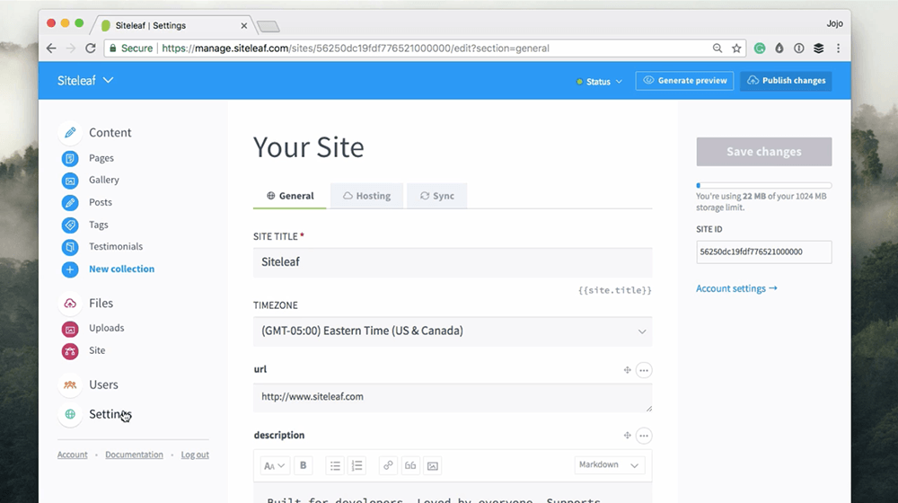Click the Posts pencil icon
The image size is (898, 503).
(x=70, y=203)
